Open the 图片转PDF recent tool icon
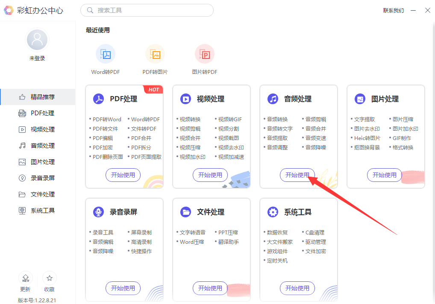435x304 pixels. (x=205, y=54)
